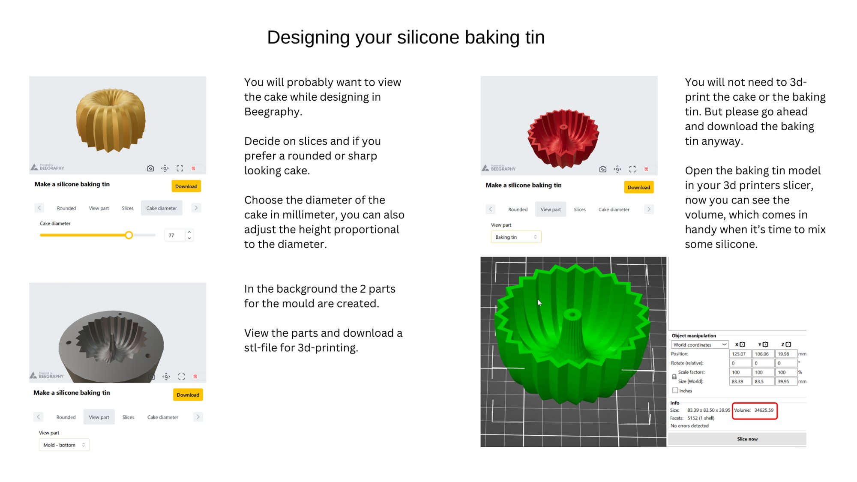Click the X axis icon in Object manipulation

[743, 344]
